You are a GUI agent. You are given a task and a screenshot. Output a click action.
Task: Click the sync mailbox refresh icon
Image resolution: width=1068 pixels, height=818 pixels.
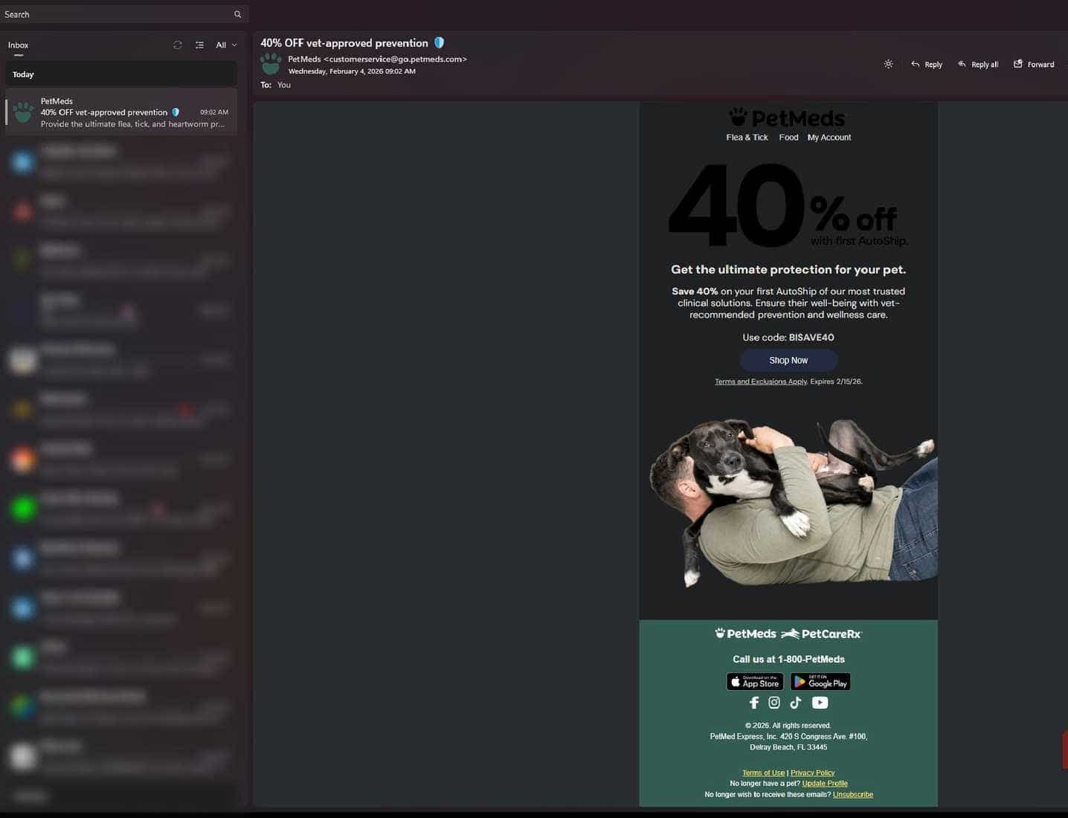(x=177, y=45)
